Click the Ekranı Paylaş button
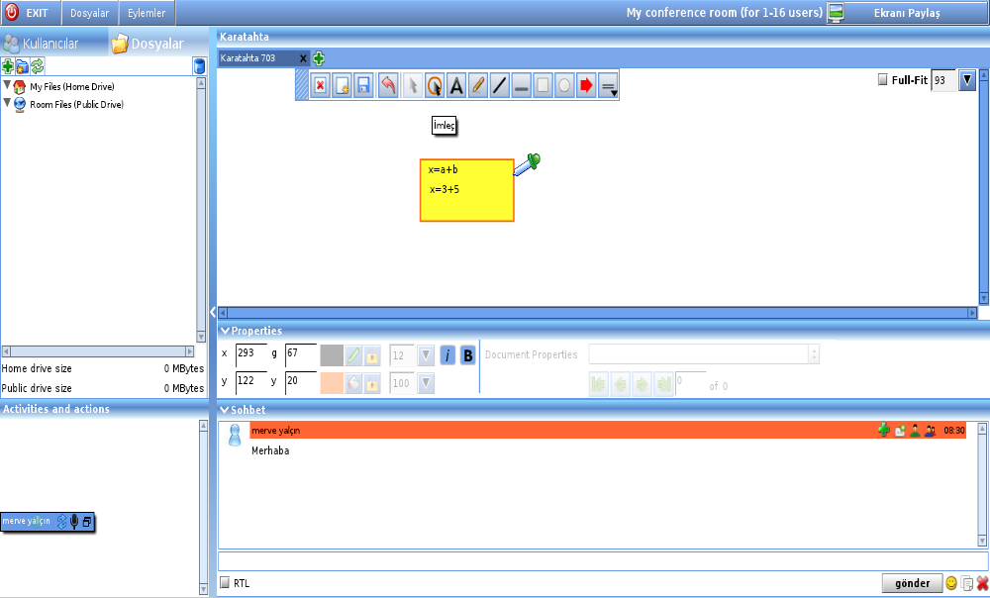990x598 pixels. coord(906,13)
